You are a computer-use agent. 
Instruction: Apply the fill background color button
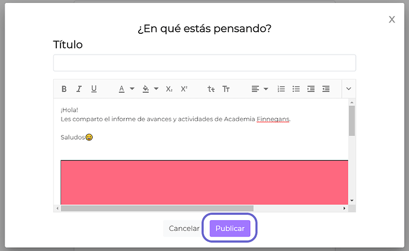146,89
